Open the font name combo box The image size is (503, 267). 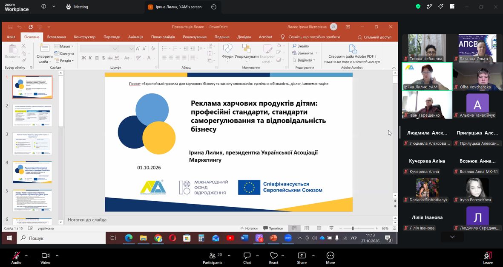(x=99, y=49)
